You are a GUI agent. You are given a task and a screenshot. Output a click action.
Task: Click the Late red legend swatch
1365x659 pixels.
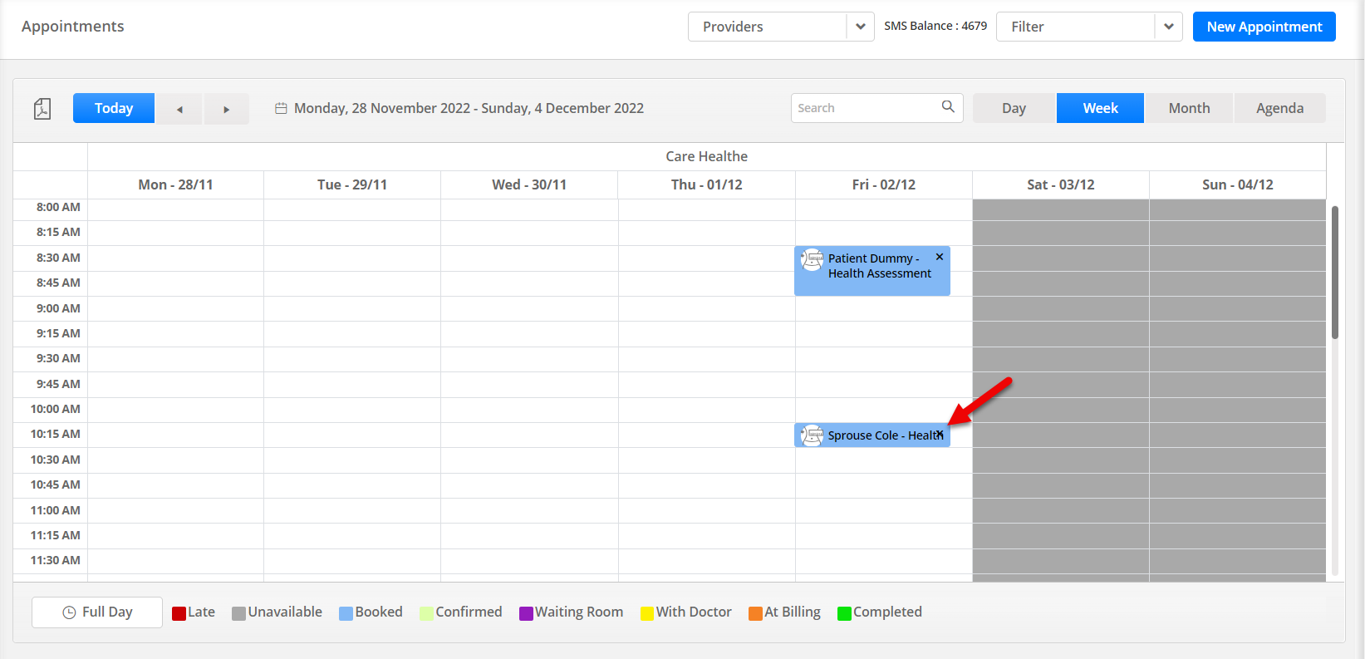[x=179, y=613]
